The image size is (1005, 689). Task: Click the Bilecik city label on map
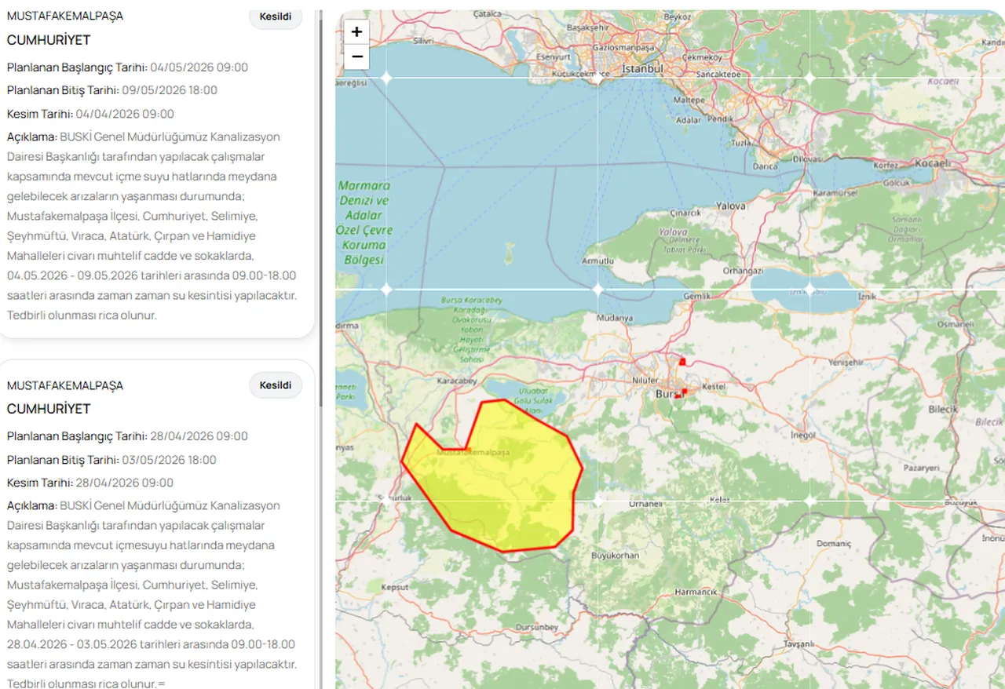pos(943,410)
